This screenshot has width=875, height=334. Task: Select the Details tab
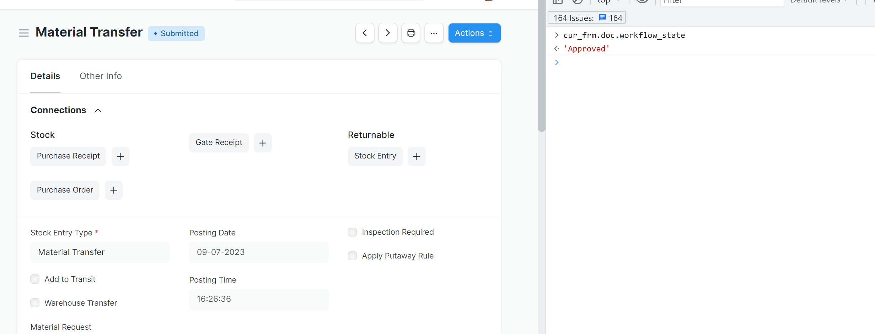(45, 76)
